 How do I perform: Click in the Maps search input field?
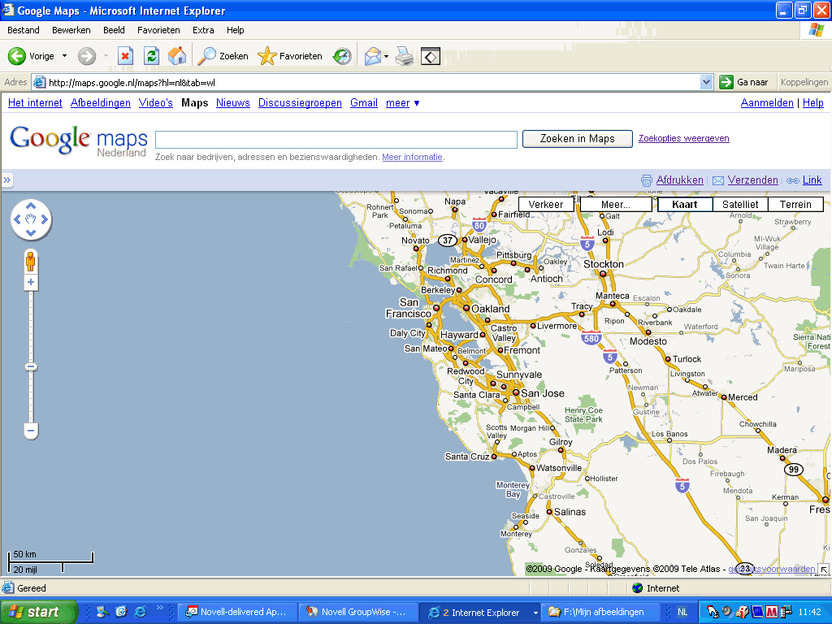(336, 140)
